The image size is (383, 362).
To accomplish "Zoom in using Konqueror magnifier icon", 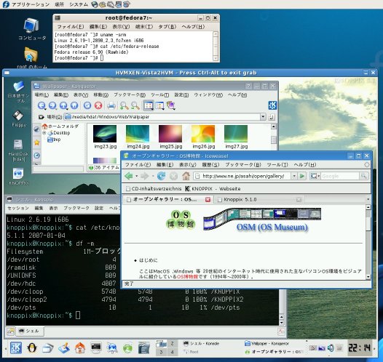I will pyautogui.click(x=124, y=105).
